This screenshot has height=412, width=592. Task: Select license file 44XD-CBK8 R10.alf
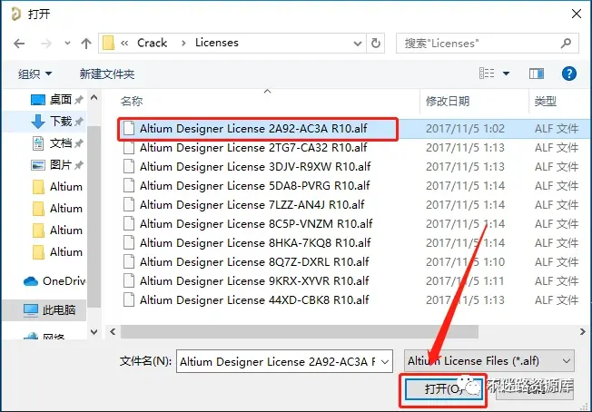pos(254,300)
